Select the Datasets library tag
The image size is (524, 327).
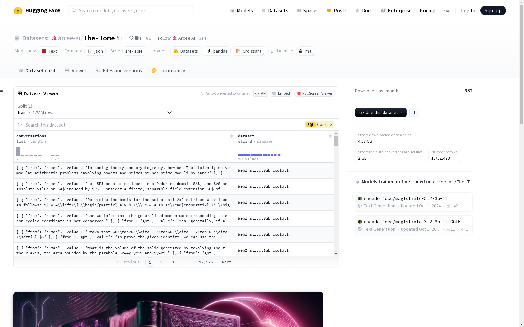(186, 51)
